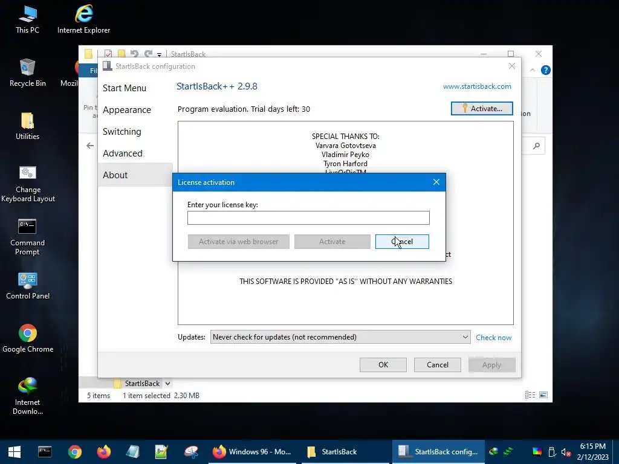The width and height of the screenshot is (619, 464).
Task: Open Explorer quick access toolbar dropdown
Action: (159, 54)
